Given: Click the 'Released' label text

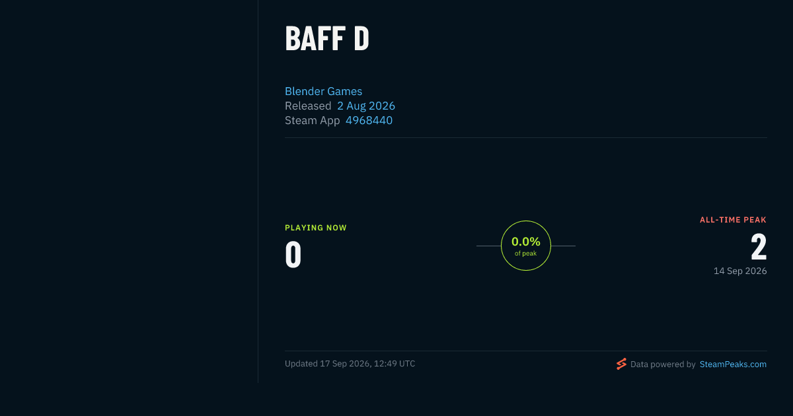Looking at the screenshot, I should pyautogui.click(x=308, y=106).
